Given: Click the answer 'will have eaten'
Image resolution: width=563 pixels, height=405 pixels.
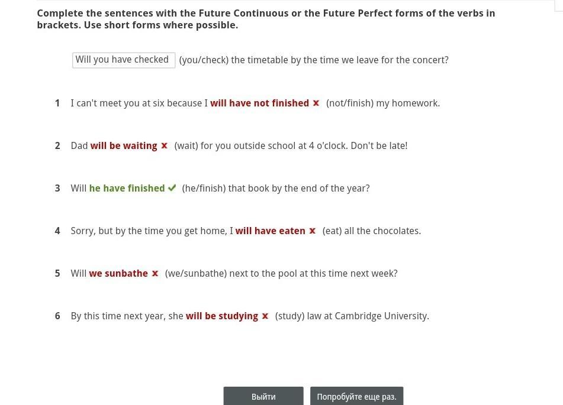Looking at the screenshot, I should (270, 231).
